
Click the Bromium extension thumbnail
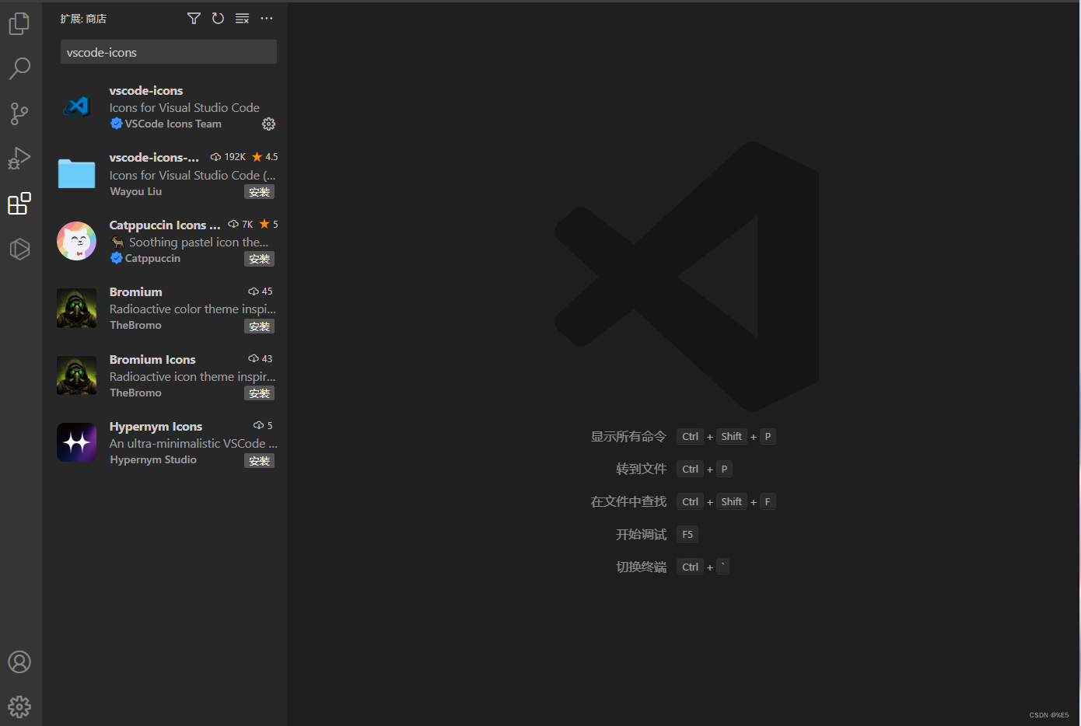point(77,308)
